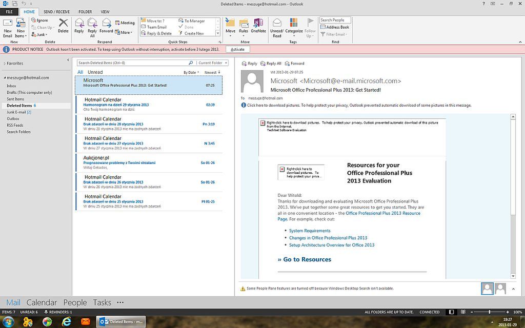The image size is (525, 328).
Task: Delete the selected message with Delete icon
Action: click(x=63, y=26)
